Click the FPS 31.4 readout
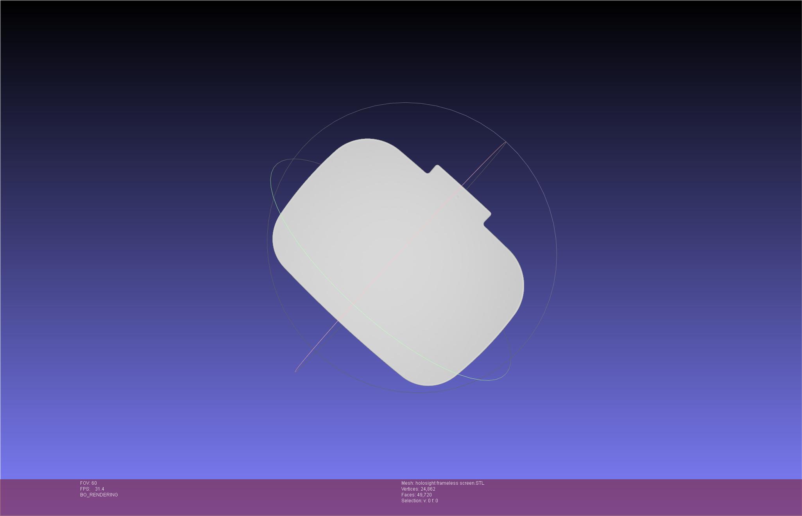Screen dimensions: 802x516 [x=92, y=489]
